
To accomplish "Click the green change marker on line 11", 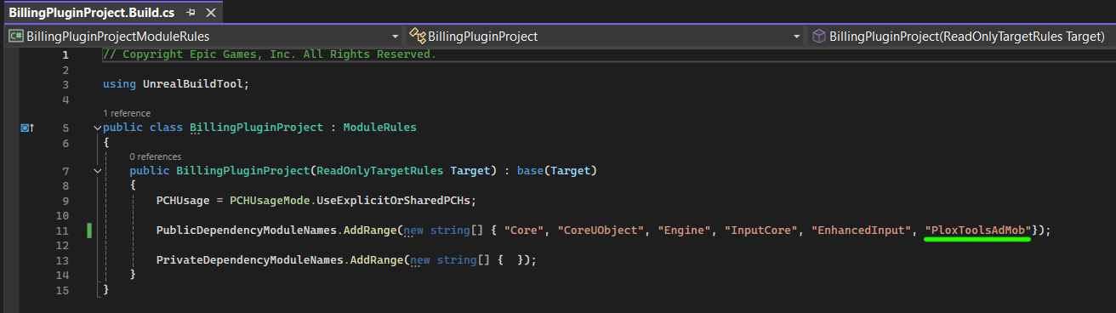I will (x=88, y=230).
